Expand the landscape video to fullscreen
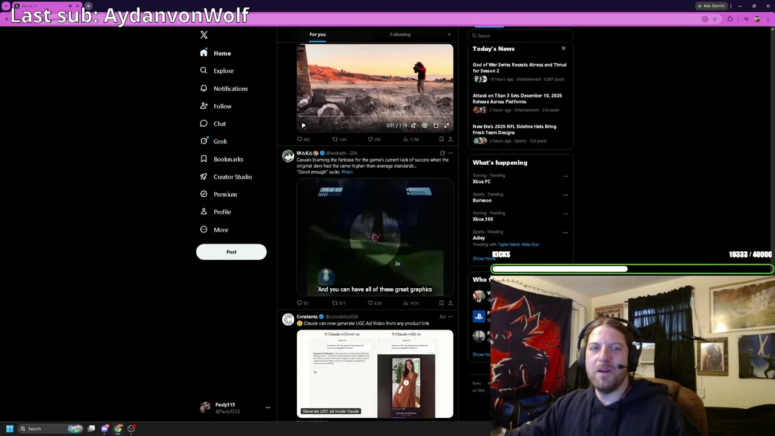Screen dimensions: 775x436 click(x=446, y=125)
